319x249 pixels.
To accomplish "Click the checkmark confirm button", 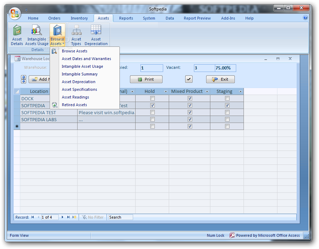I will coord(189,79).
